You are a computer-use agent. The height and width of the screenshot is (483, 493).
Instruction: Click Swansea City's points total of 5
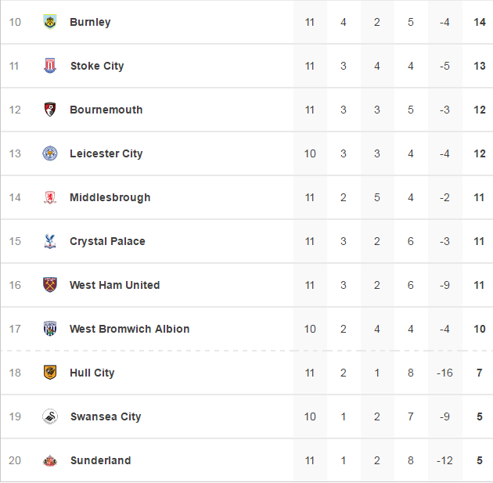pos(480,416)
